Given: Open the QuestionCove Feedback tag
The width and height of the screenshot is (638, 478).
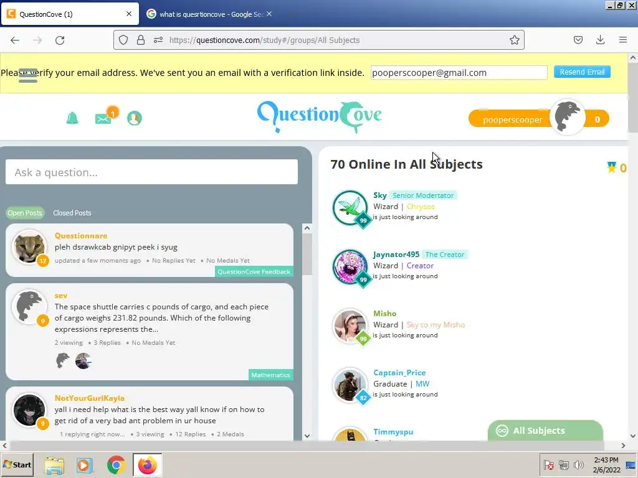Looking at the screenshot, I should [x=254, y=271].
